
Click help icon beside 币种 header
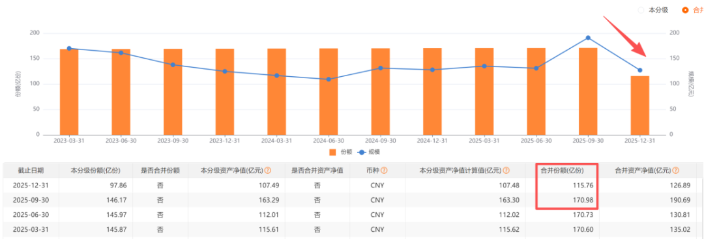385,171
